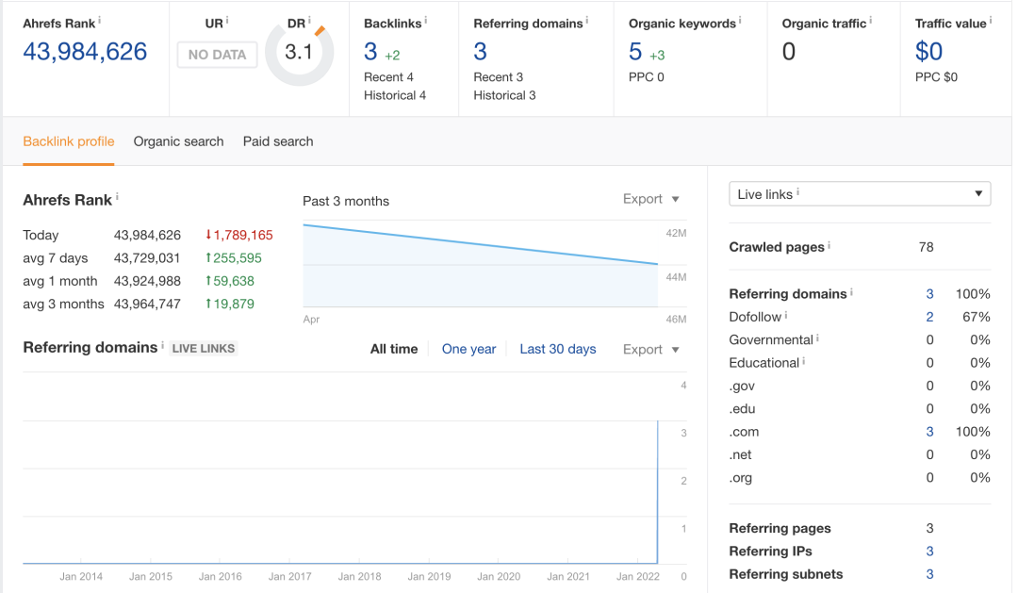Click the DR 3.1 rating gauge

coord(299,52)
